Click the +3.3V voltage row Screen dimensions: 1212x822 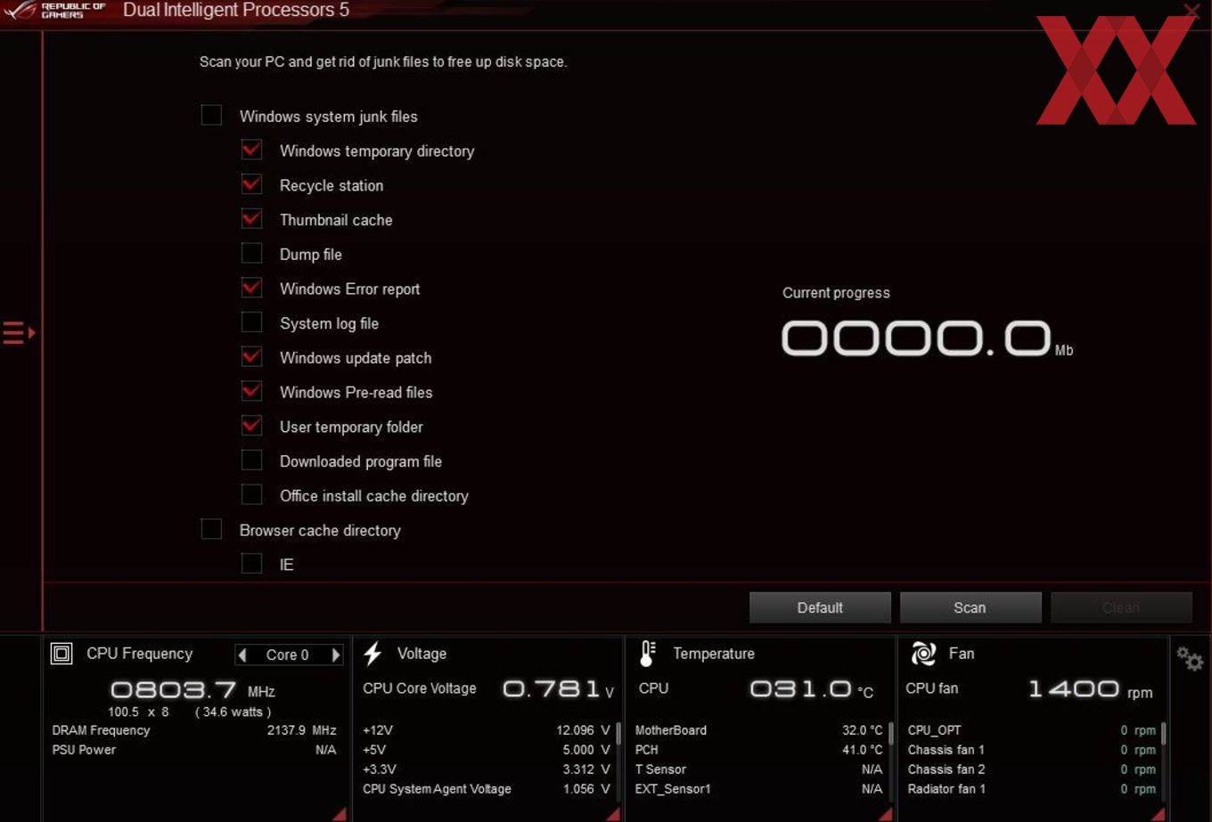tap(486, 769)
